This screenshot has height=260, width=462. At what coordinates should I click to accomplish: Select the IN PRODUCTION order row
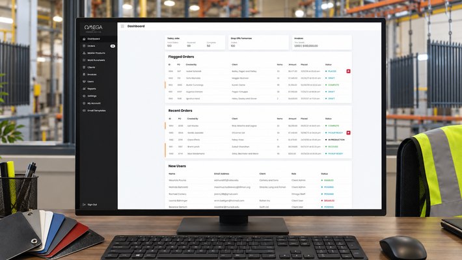tap(258, 140)
